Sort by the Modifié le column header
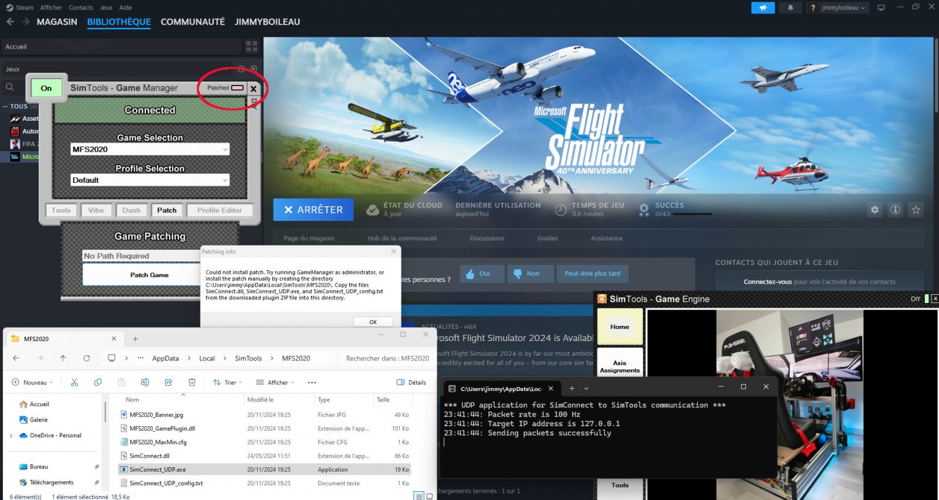The width and height of the screenshot is (939, 500). 260,400
